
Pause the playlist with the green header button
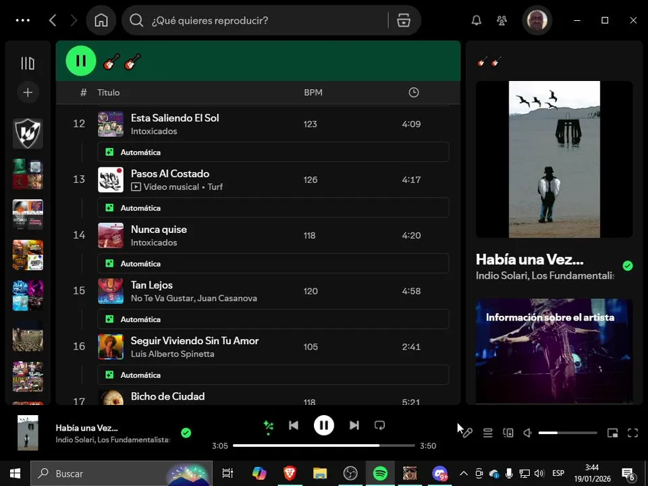pyautogui.click(x=81, y=61)
